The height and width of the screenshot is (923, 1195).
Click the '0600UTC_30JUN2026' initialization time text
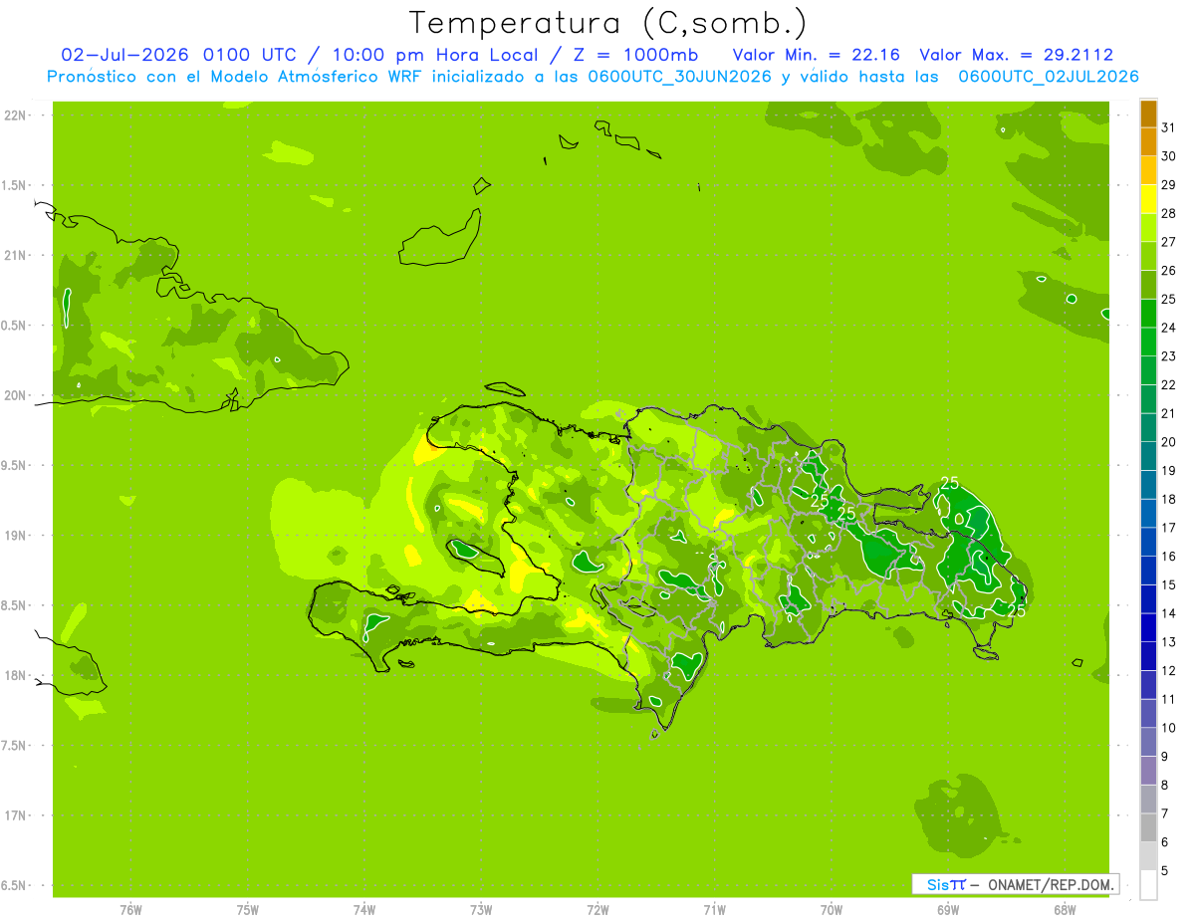point(680,77)
